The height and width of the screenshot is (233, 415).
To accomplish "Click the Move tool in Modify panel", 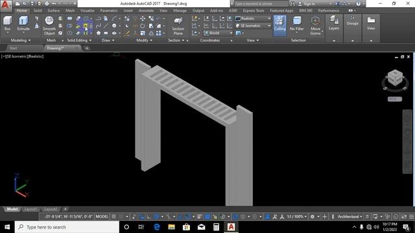I will [x=143, y=19].
